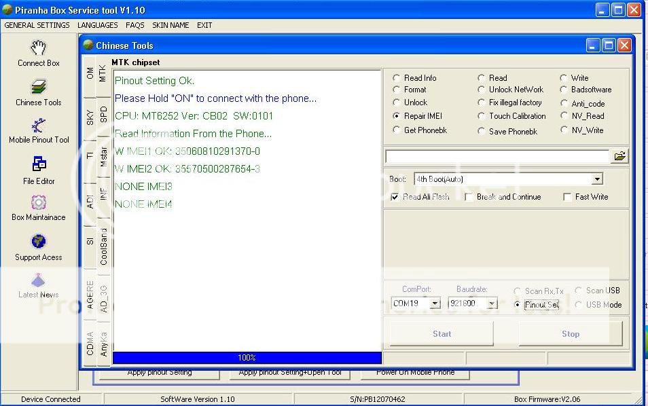Switch to the Mstar chipset tab
The image size is (648, 406).
click(103, 157)
